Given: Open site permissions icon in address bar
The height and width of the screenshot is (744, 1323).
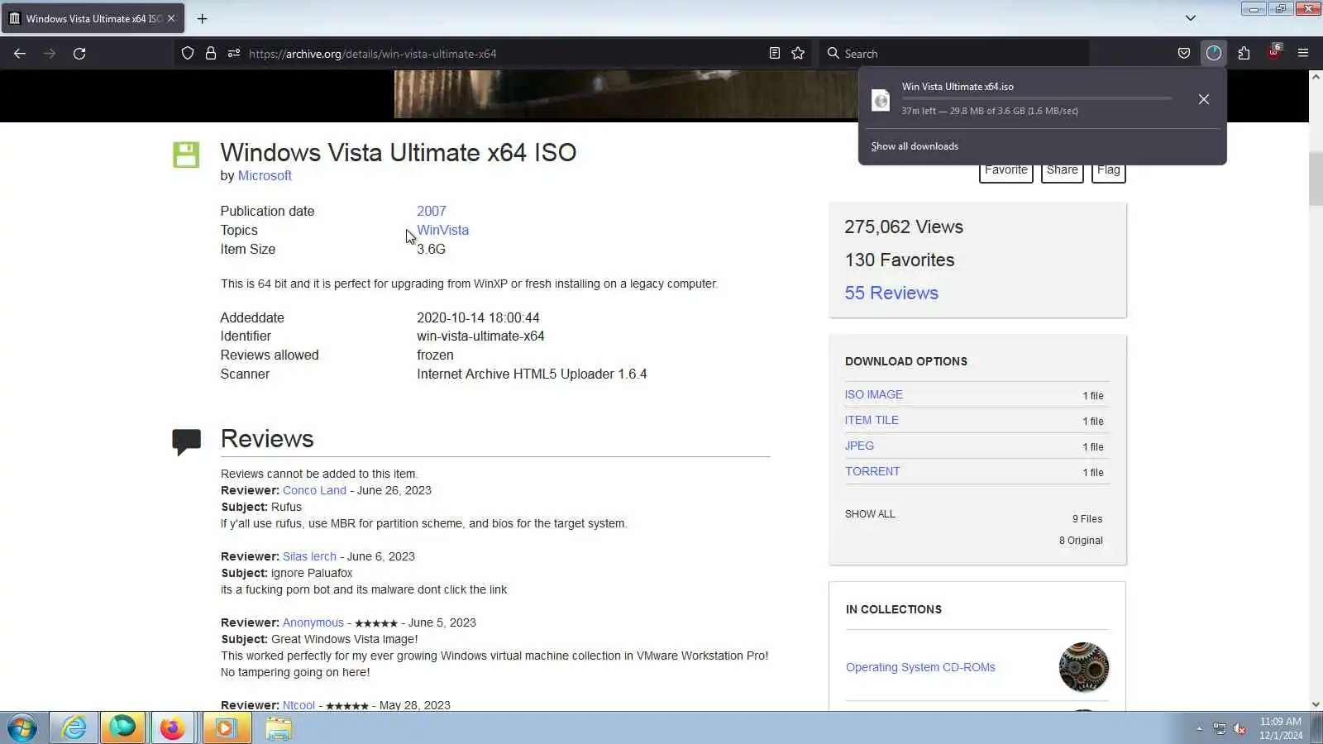Looking at the screenshot, I should click(234, 54).
